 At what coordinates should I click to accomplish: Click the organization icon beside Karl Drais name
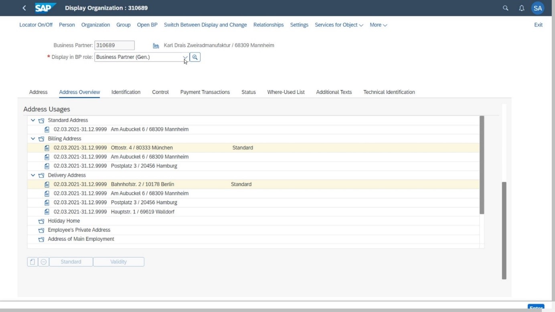coord(156,45)
